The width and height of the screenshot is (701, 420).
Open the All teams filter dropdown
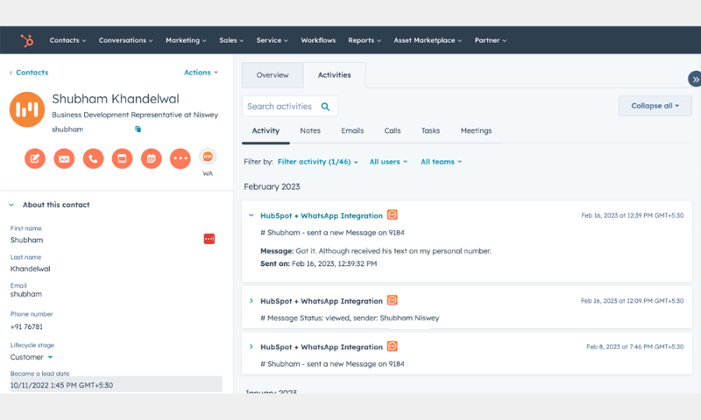click(x=441, y=162)
